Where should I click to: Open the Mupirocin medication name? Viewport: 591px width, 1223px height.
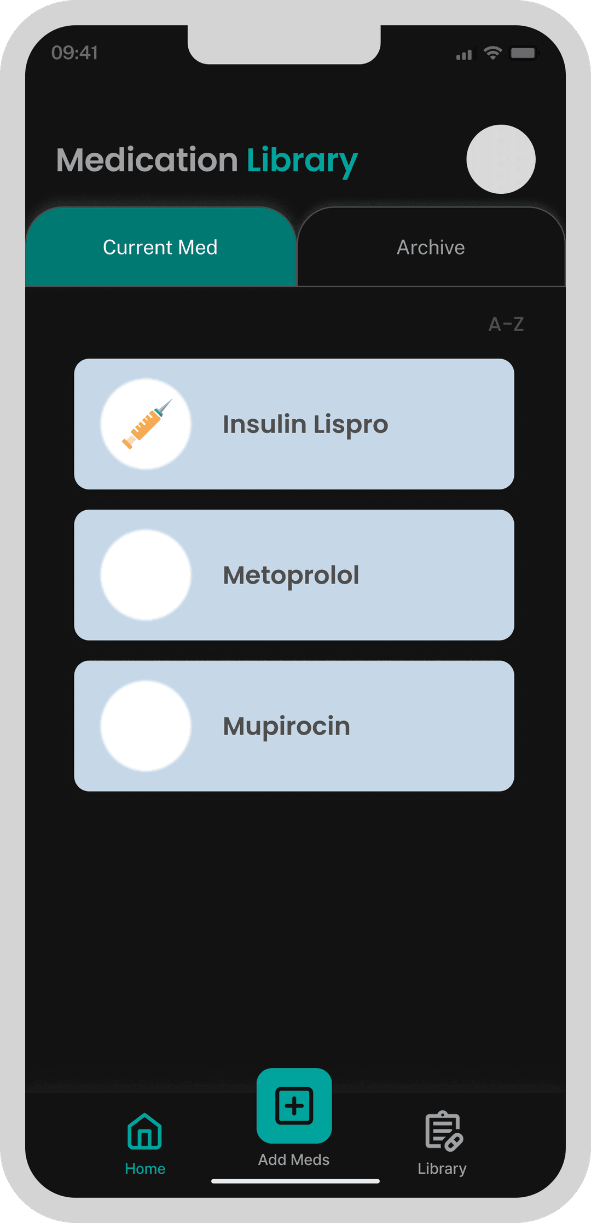[286, 726]
